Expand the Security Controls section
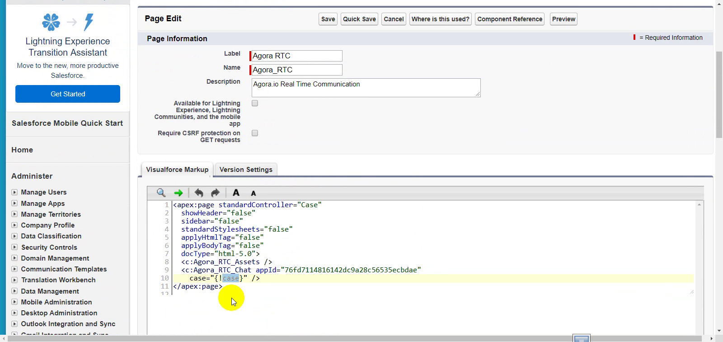This screenshot has height=342, width=723. (14, 247)
